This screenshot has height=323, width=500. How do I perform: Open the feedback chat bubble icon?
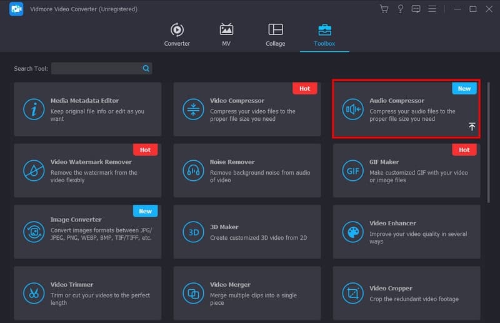point(416,9)
